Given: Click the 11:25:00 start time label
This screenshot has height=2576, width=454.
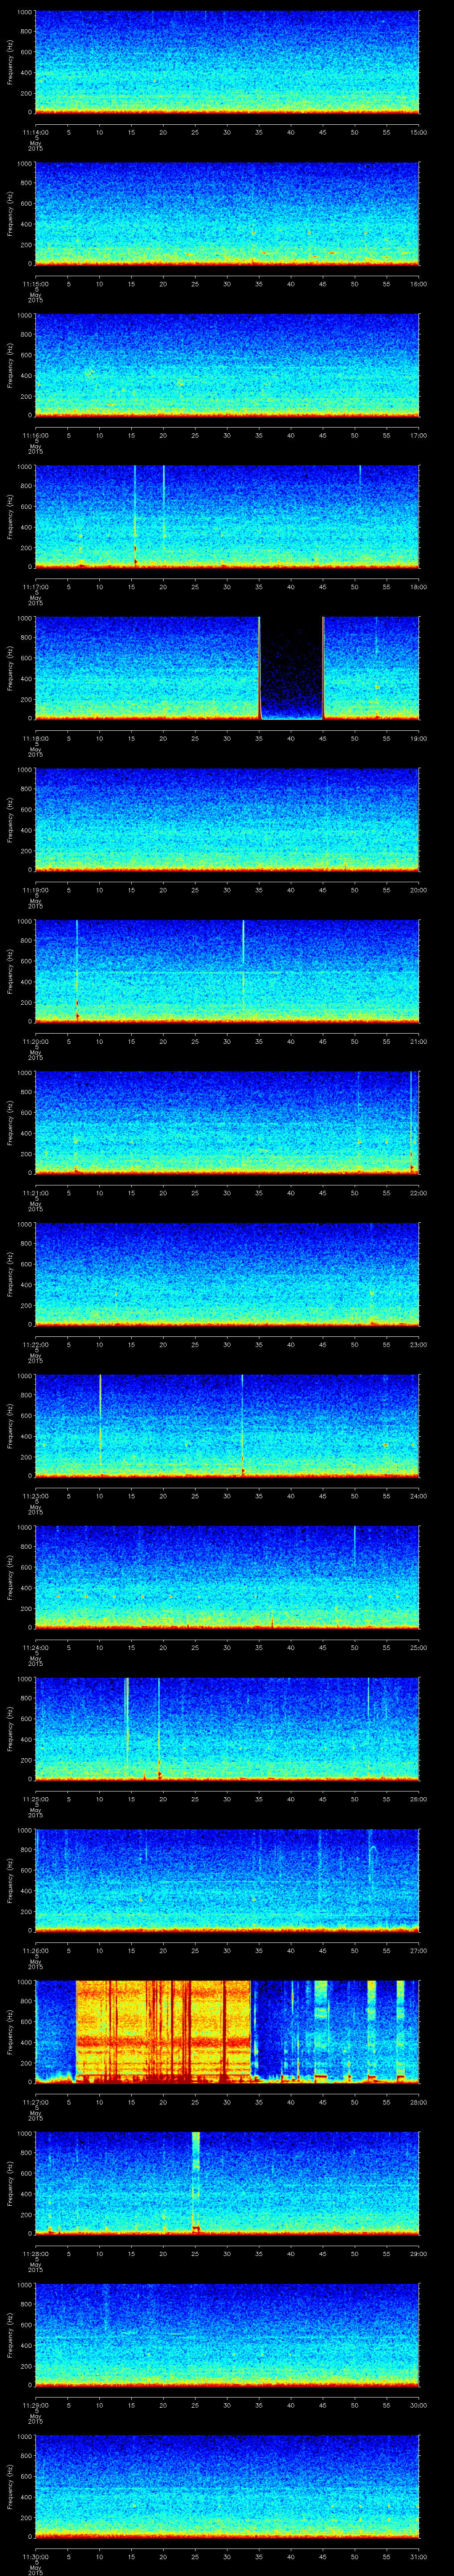Looking at the screenshot, I should click(35, 1800).
